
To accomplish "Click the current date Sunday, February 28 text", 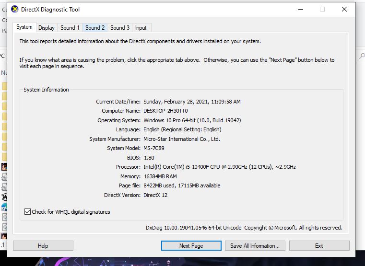I will tap(192, 102).
